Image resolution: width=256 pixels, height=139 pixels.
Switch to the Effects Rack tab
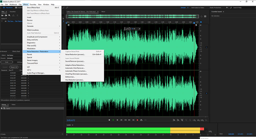(x=16, y=51)
